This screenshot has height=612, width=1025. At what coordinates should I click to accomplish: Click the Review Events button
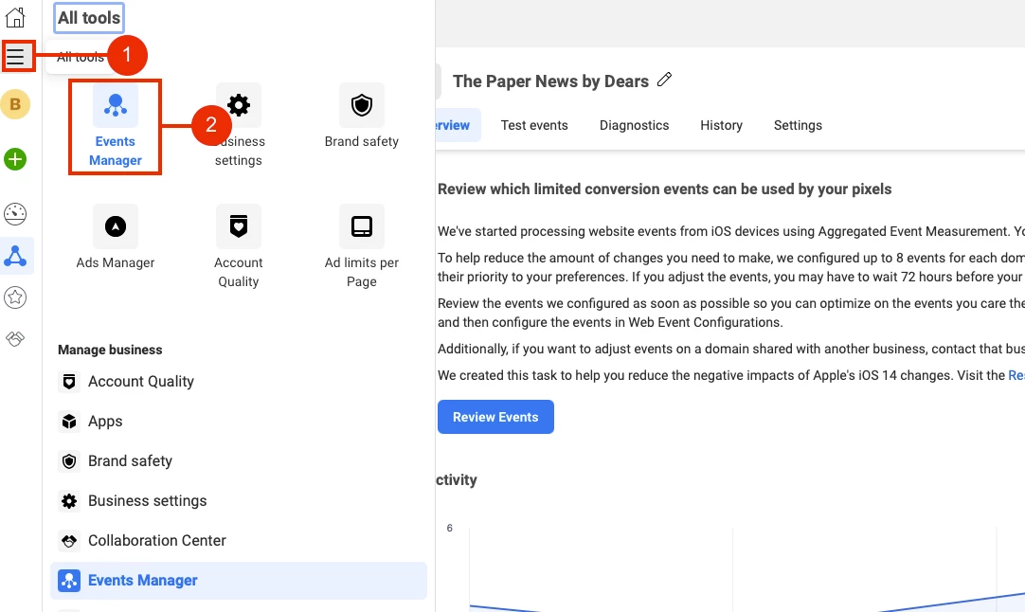tap(495, 417)
